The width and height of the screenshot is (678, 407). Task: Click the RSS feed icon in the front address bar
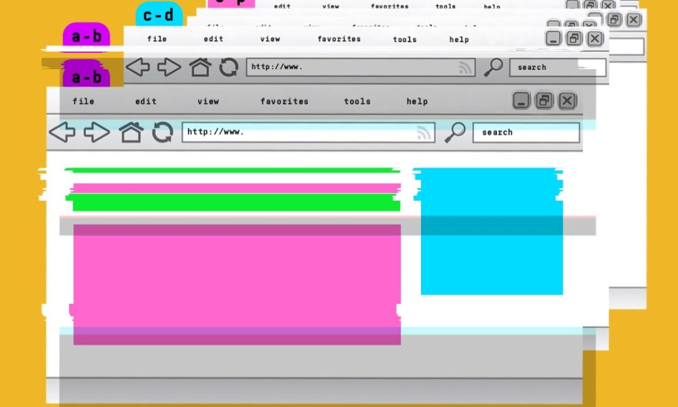click(x=424, y=133)
